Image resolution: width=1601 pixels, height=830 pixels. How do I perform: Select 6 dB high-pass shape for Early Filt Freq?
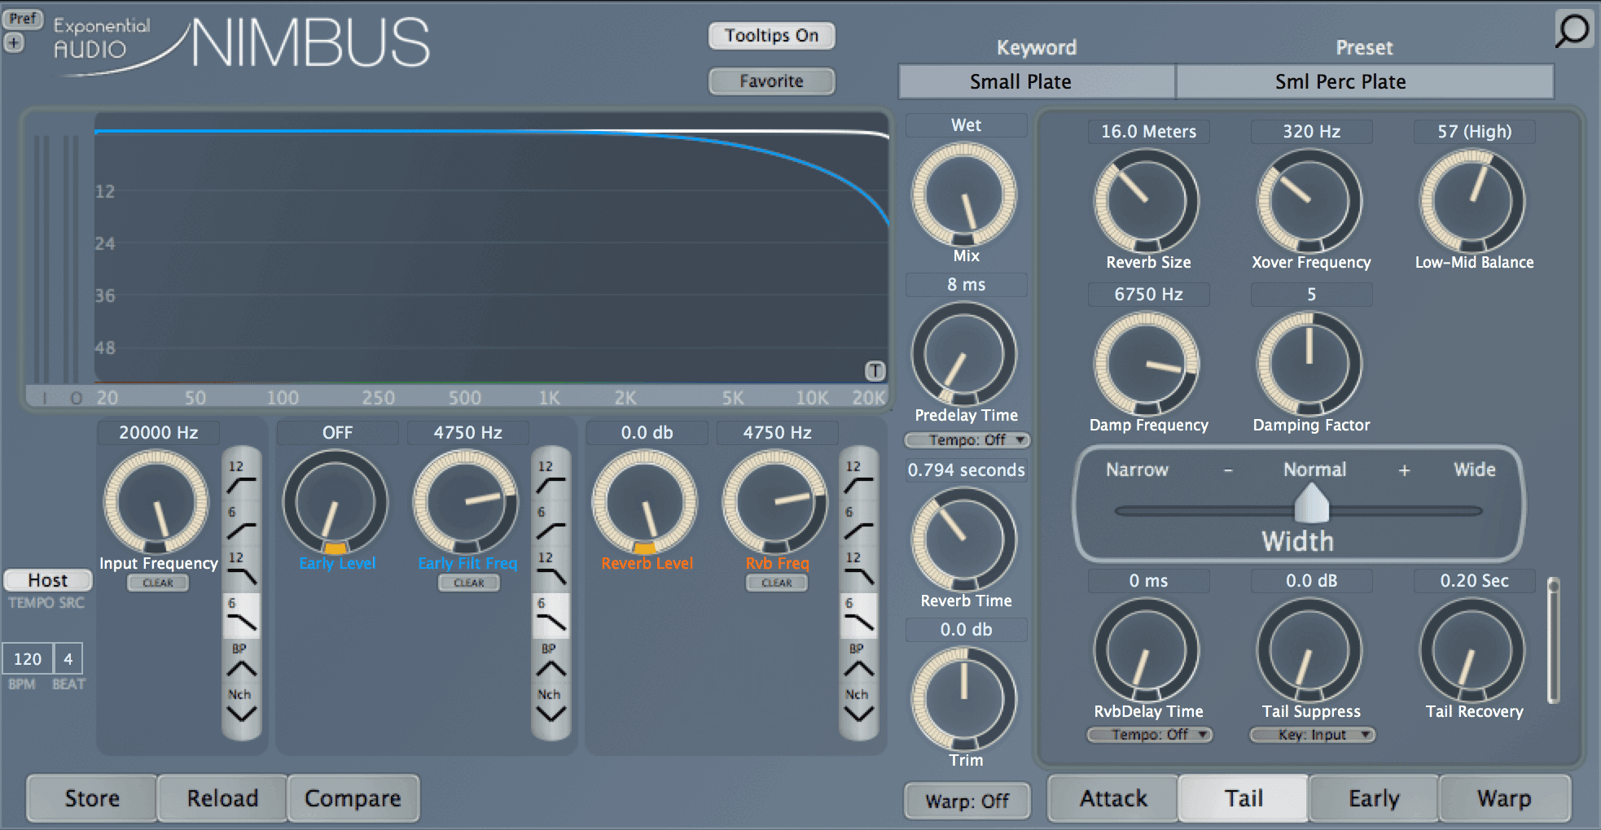[x=551, y=523]
